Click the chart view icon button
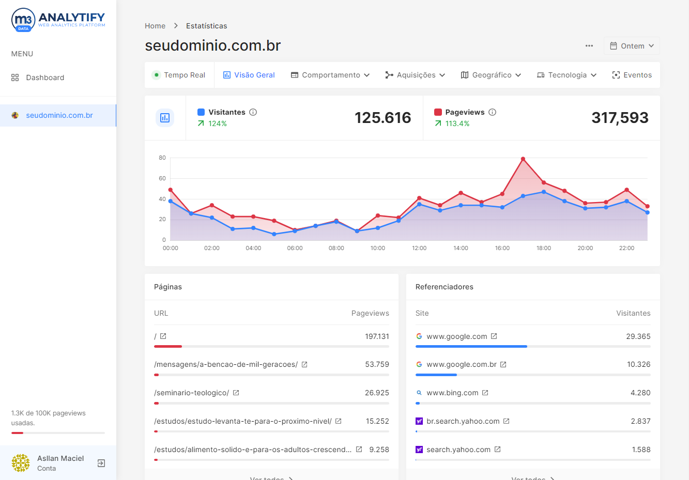689x480 pixels. 165,118
